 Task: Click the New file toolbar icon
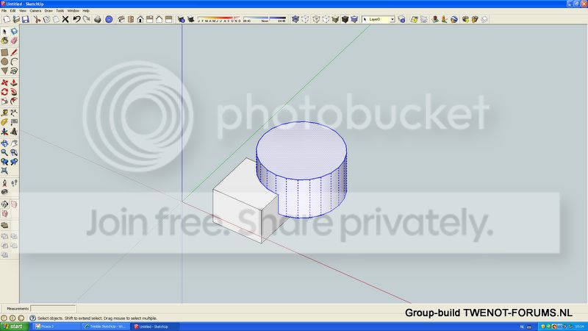point(7,19)
